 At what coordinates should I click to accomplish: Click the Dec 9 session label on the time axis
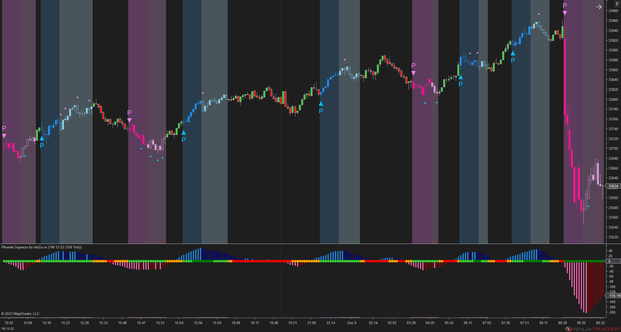tap(352, 323)
